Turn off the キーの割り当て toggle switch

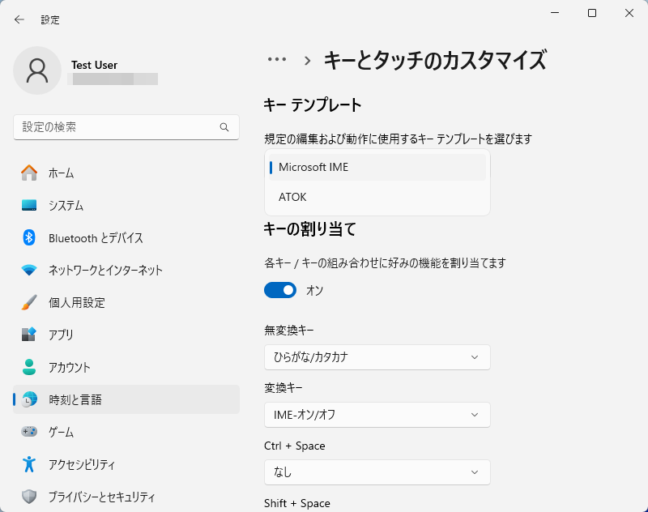tap(280, 290)
